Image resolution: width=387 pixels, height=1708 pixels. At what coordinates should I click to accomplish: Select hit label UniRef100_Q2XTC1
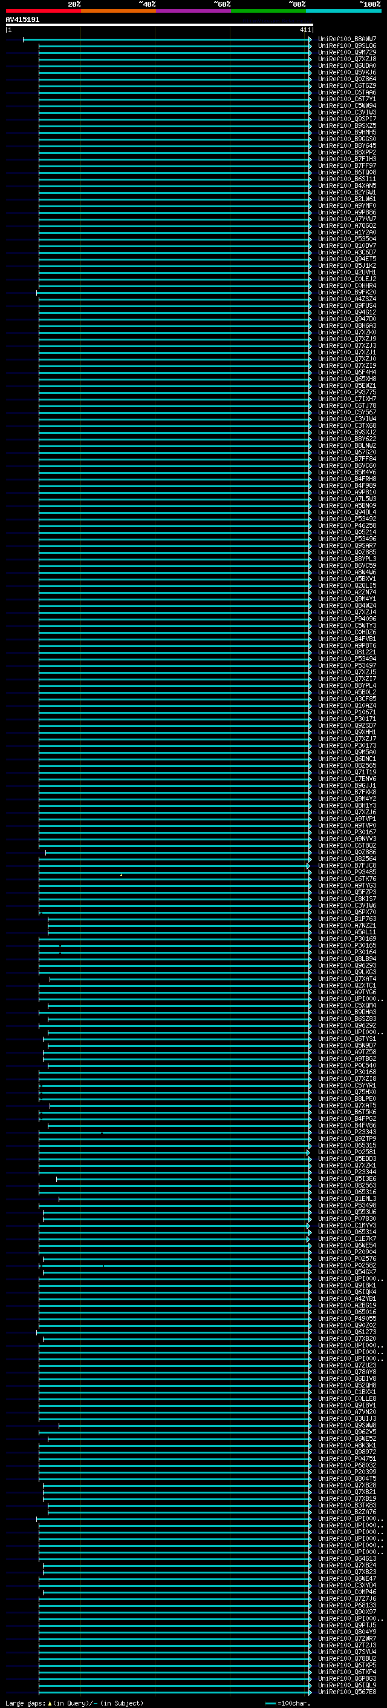347,985
